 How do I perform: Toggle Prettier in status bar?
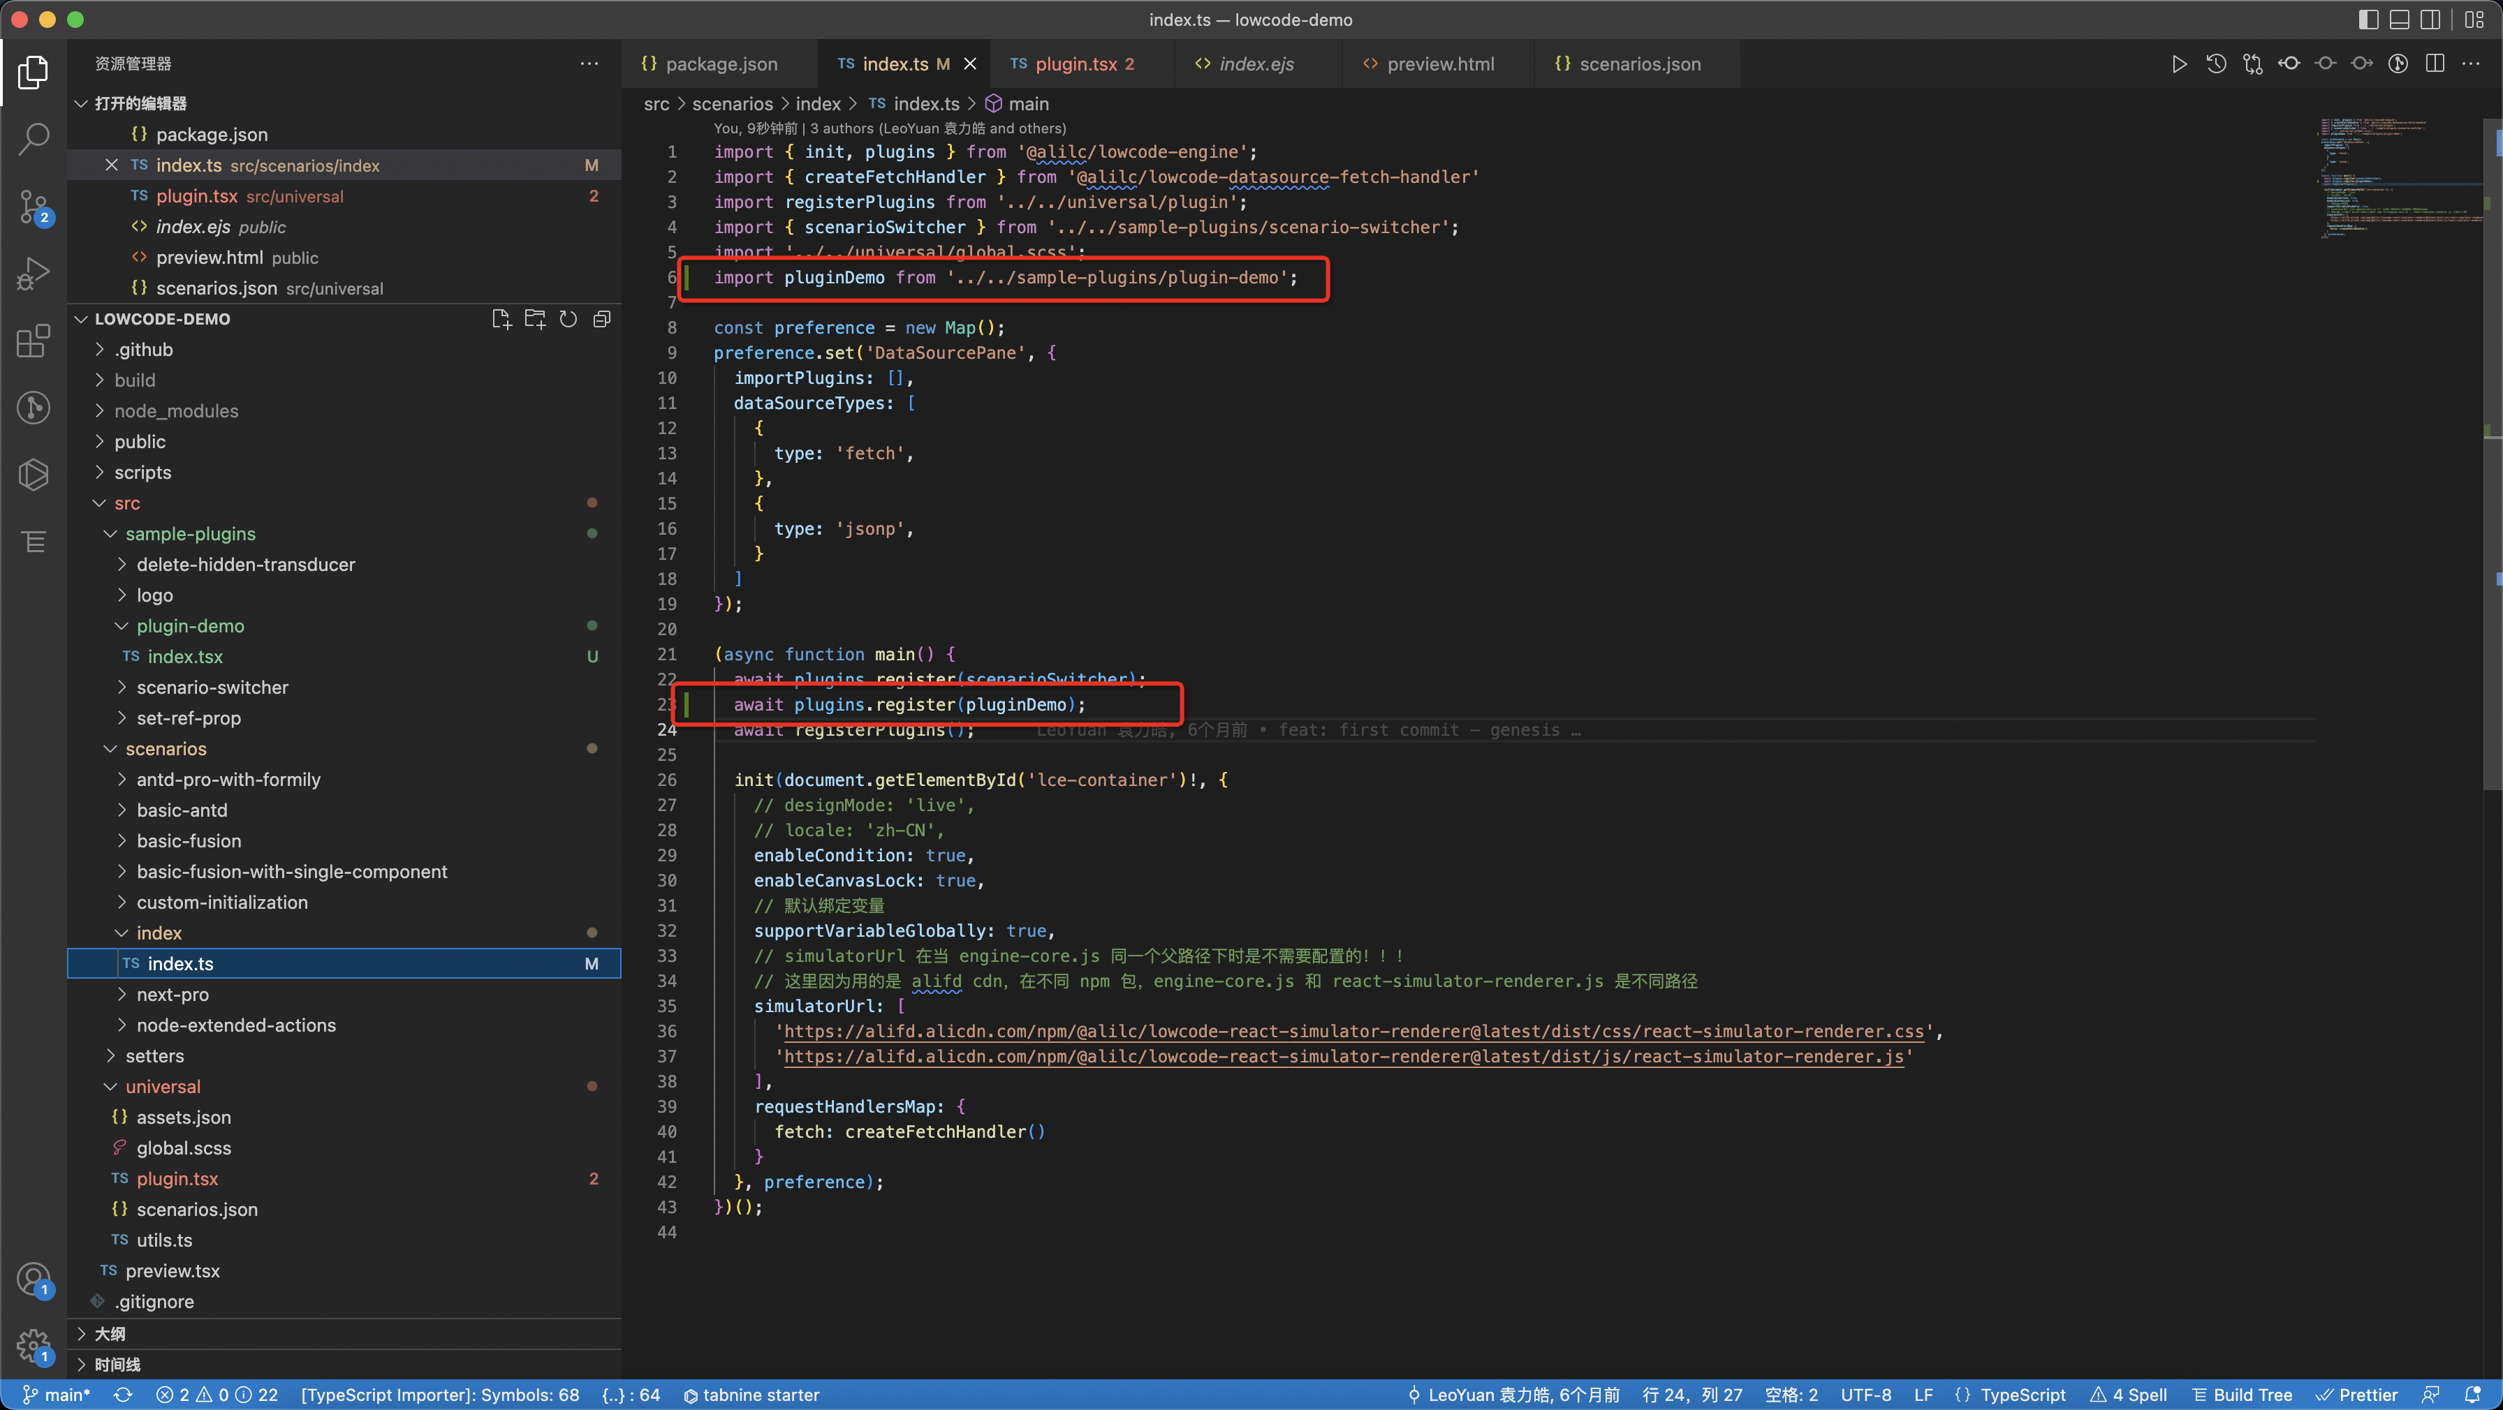tap(2356, 1395)
